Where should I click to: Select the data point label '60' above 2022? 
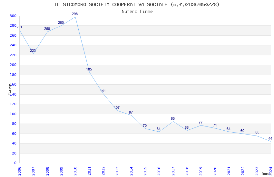[242, 131]
